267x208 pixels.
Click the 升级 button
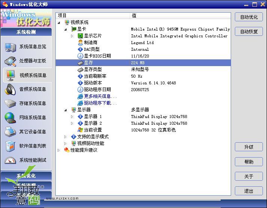[x=249, y=147]
